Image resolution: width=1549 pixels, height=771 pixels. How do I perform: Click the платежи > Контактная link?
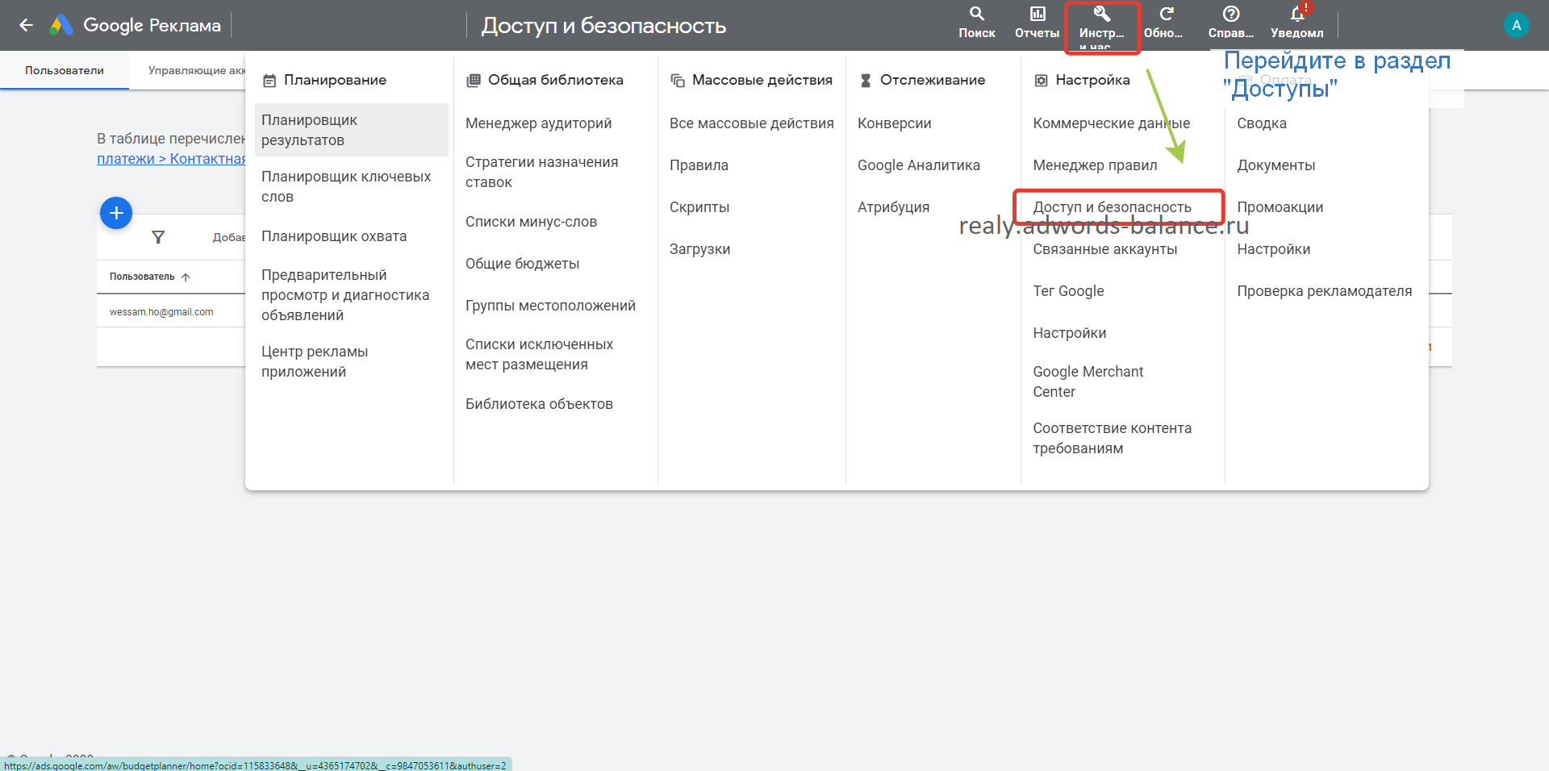171,159
